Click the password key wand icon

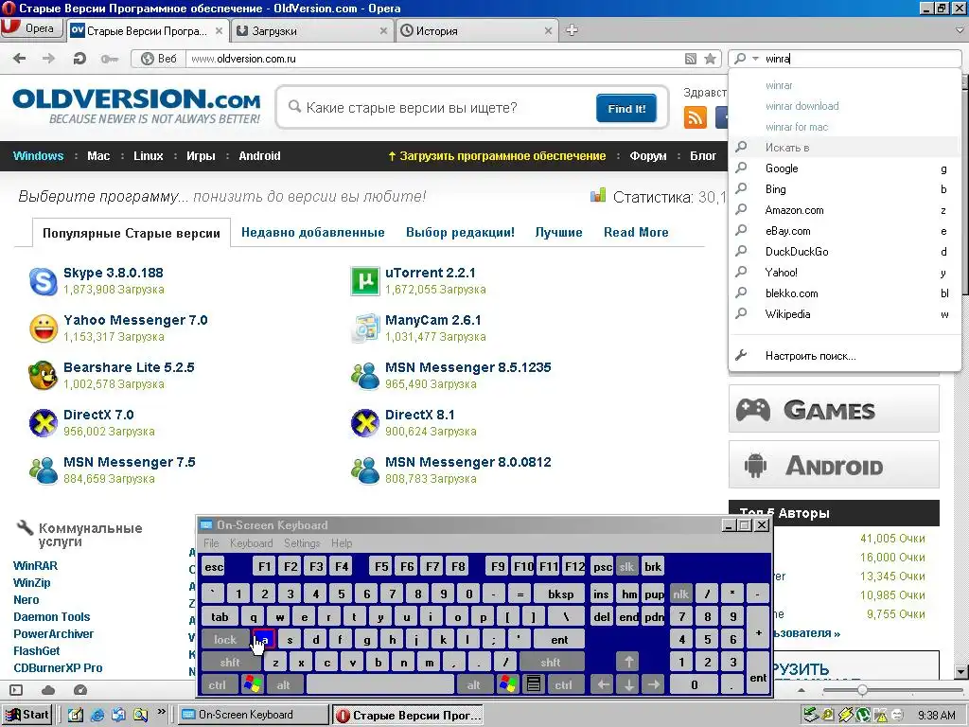[x=110, y=59]
